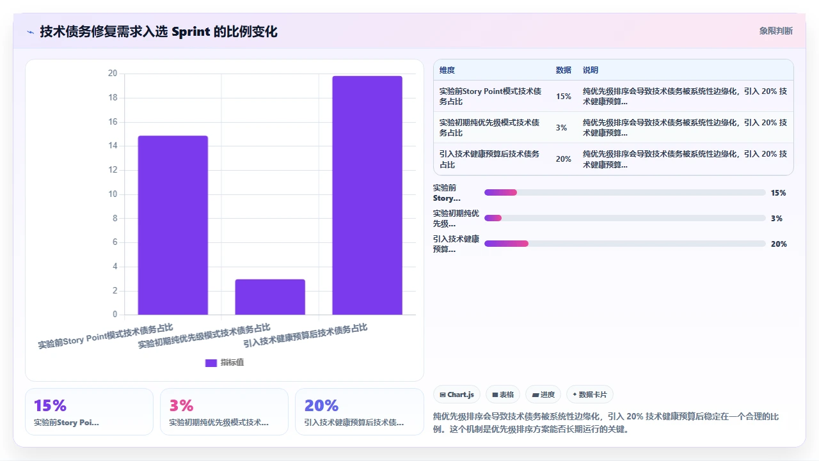Click the 3% cell in the table
Viewport: 819px width, 461px height.
[x=562, y=128]
